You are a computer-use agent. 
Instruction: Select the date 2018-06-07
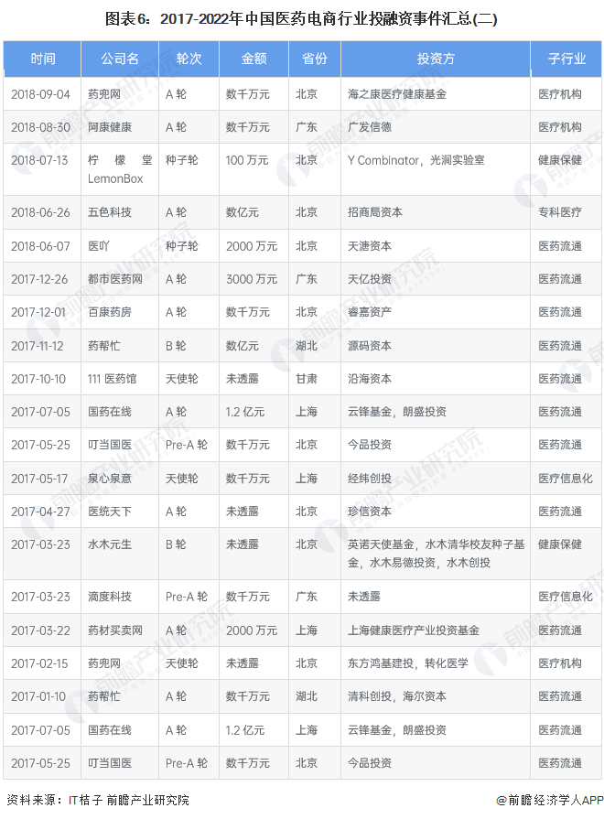click(40, 246)
